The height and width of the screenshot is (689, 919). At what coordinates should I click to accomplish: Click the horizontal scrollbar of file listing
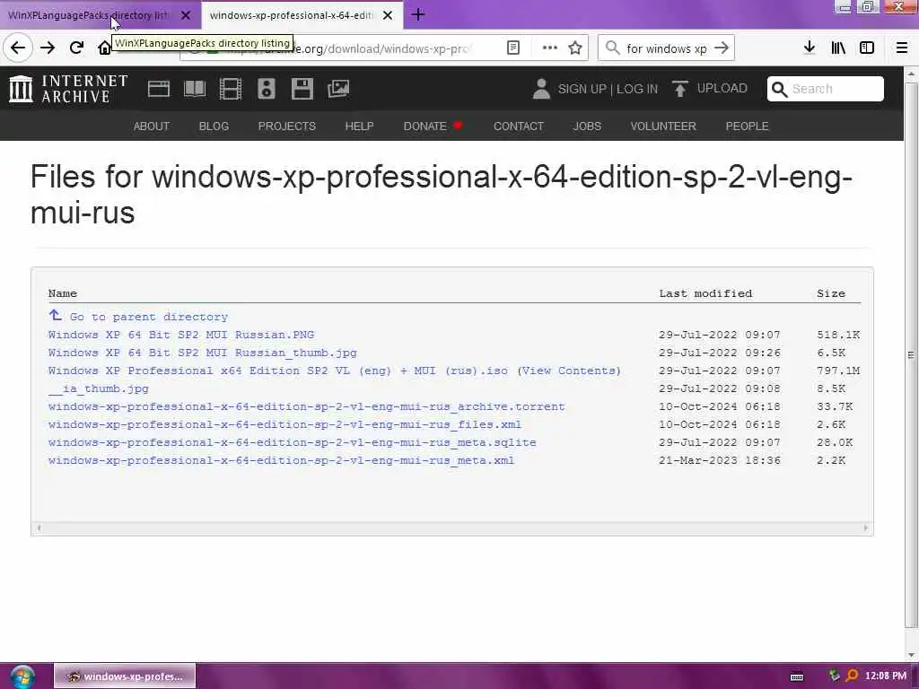452,528
